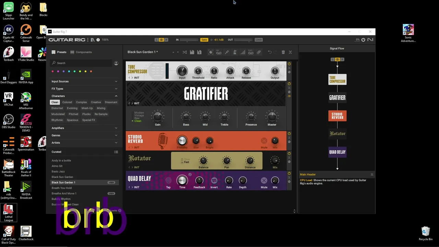Turn off the Rotator module power

[x=289, y=153]
